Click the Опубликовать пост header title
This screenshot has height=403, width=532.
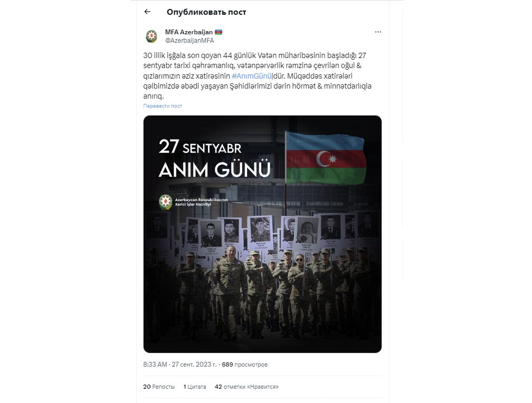tap(206, 12)
